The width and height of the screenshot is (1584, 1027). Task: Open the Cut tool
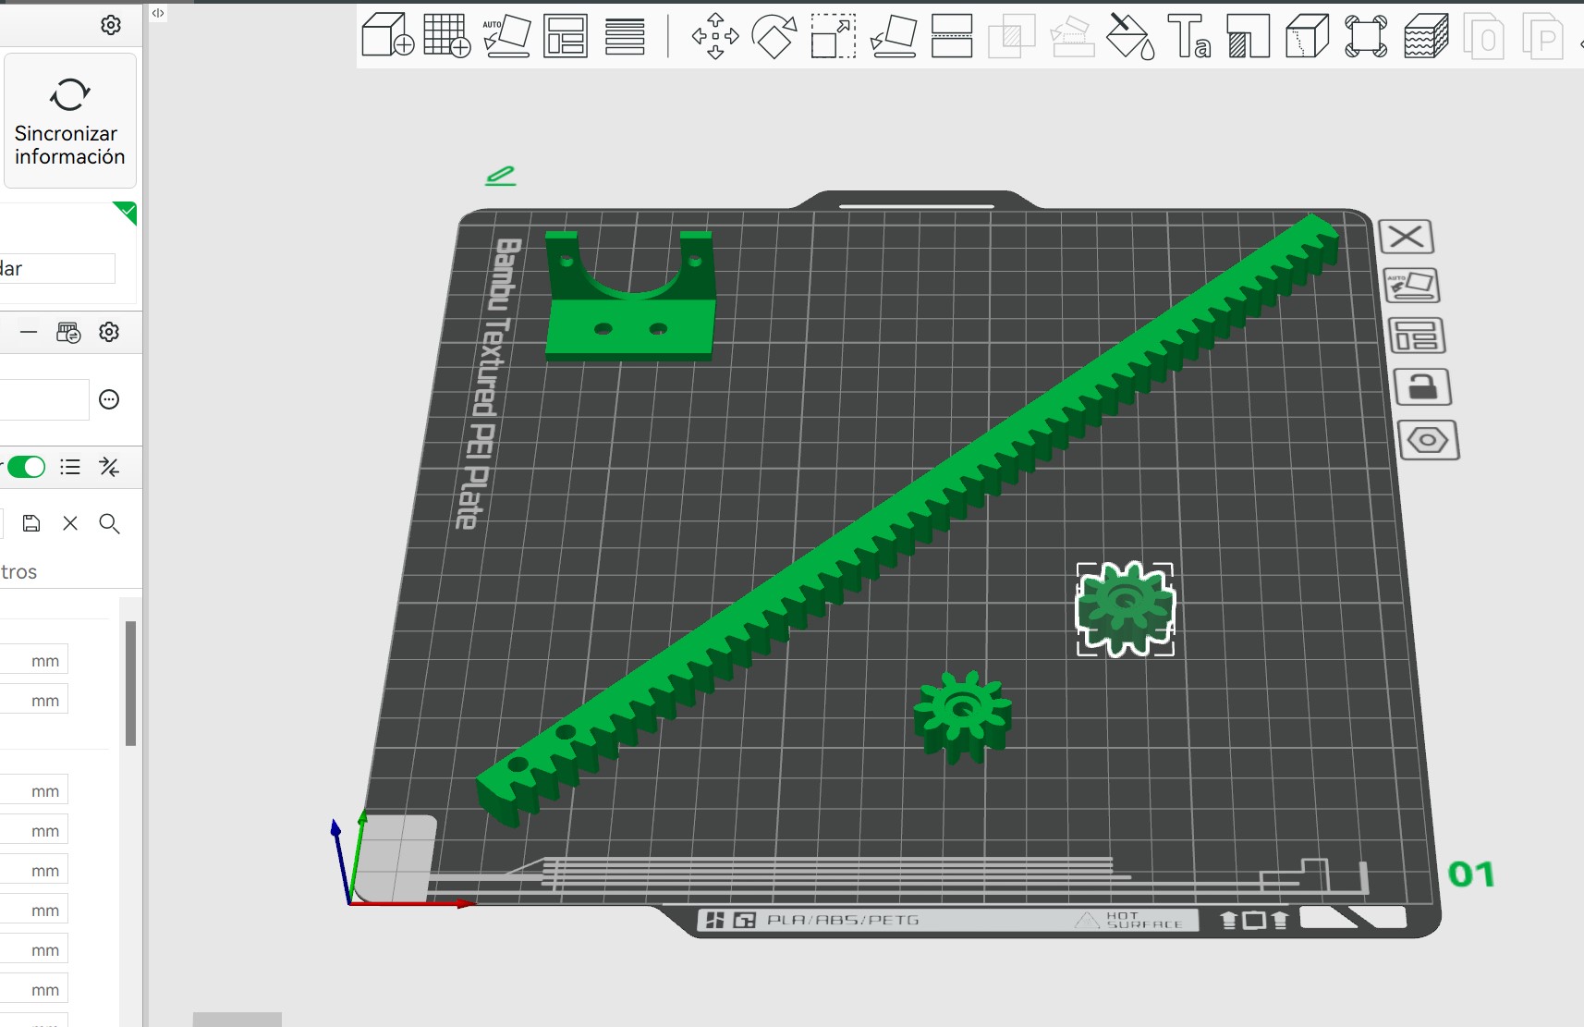click(952, 36)
